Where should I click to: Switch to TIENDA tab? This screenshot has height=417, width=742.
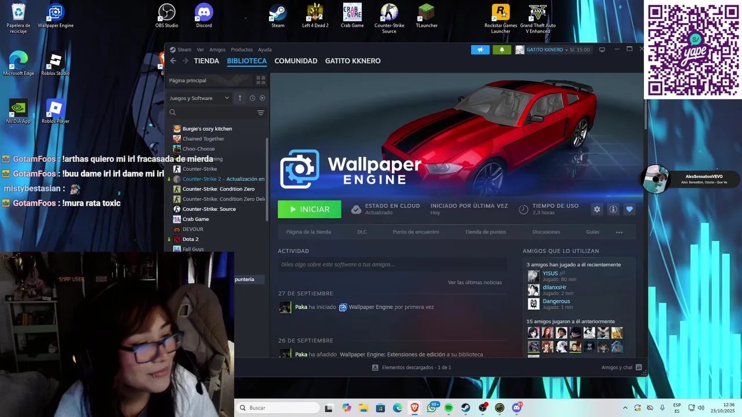click(206, 61)
